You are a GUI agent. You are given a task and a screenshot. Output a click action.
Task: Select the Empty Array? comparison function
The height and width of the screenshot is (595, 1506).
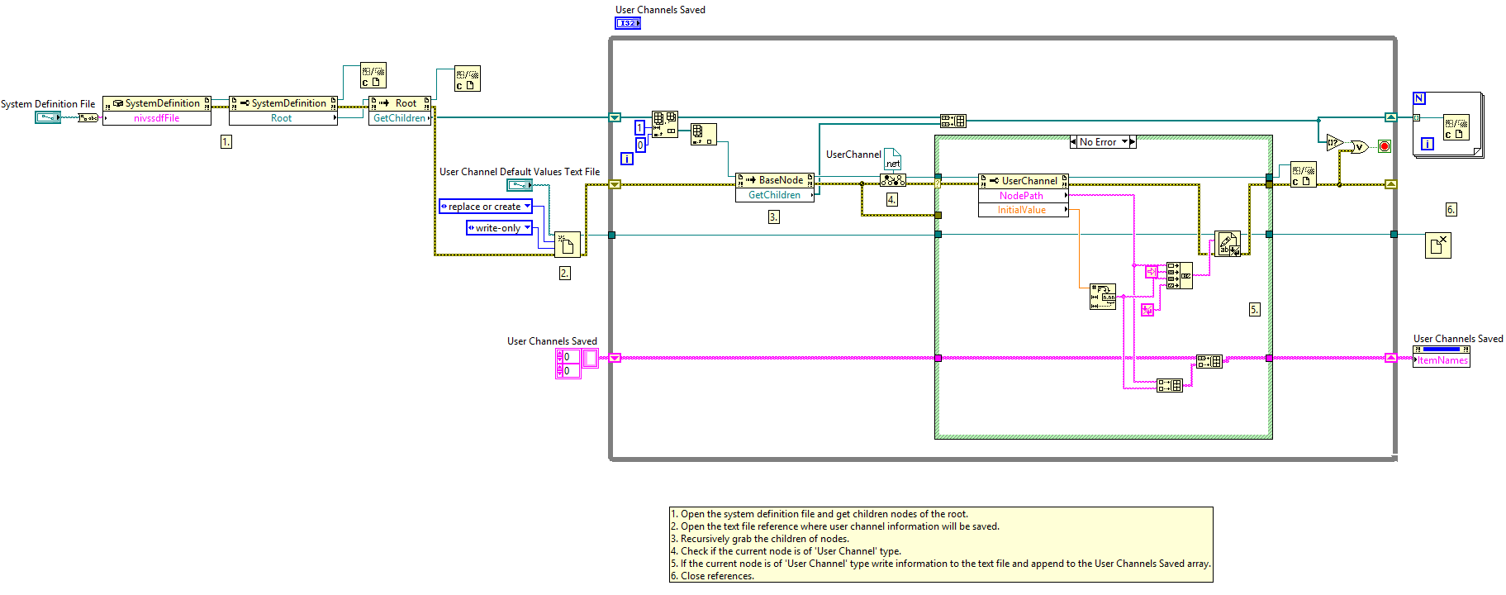pos(1335,142)
